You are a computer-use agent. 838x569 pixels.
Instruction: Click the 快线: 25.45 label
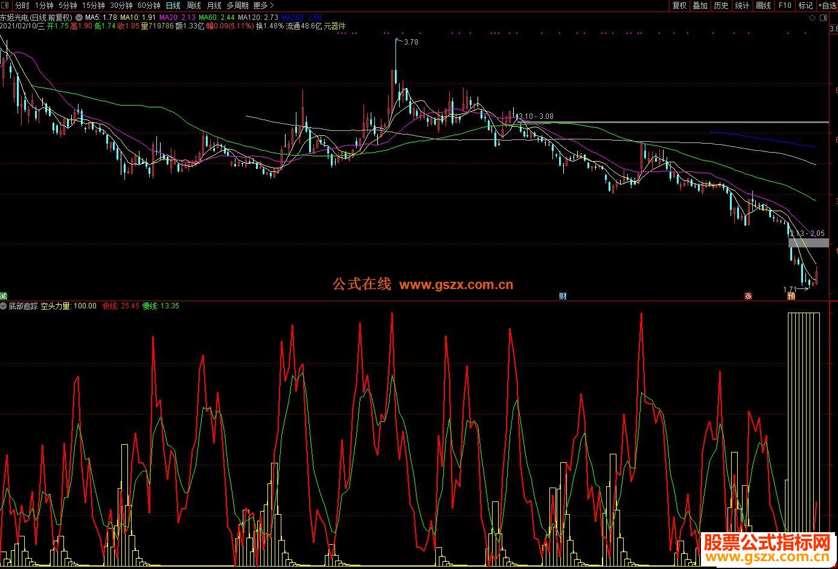pyautogui.click(x=121, y=306)
